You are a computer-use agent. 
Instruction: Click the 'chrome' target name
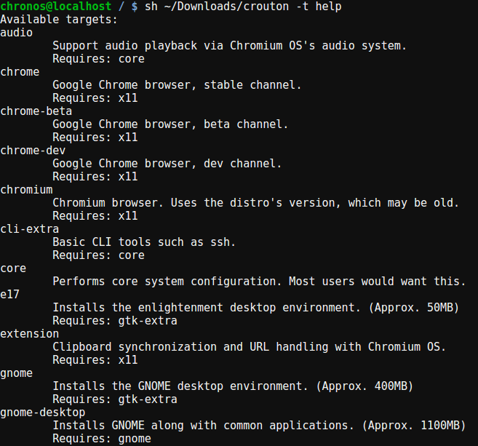(20, 72)
